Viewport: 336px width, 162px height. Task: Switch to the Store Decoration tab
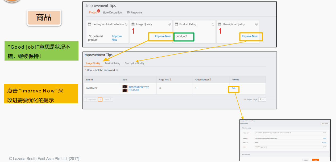112,12
